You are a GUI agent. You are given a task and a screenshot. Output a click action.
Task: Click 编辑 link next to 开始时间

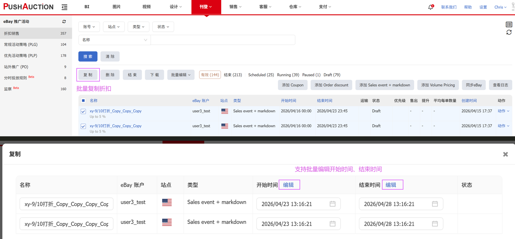288,185
